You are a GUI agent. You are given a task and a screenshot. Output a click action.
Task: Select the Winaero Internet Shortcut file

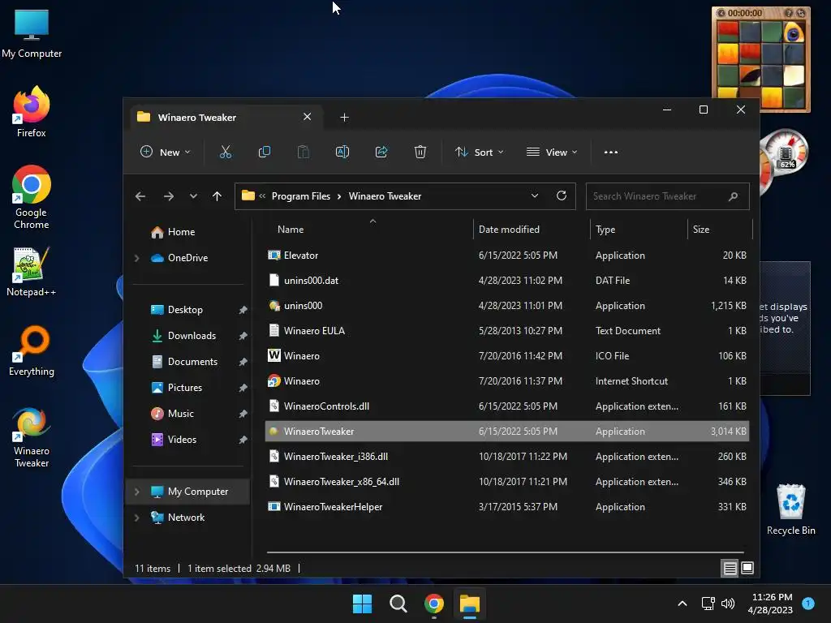(506, 381)
